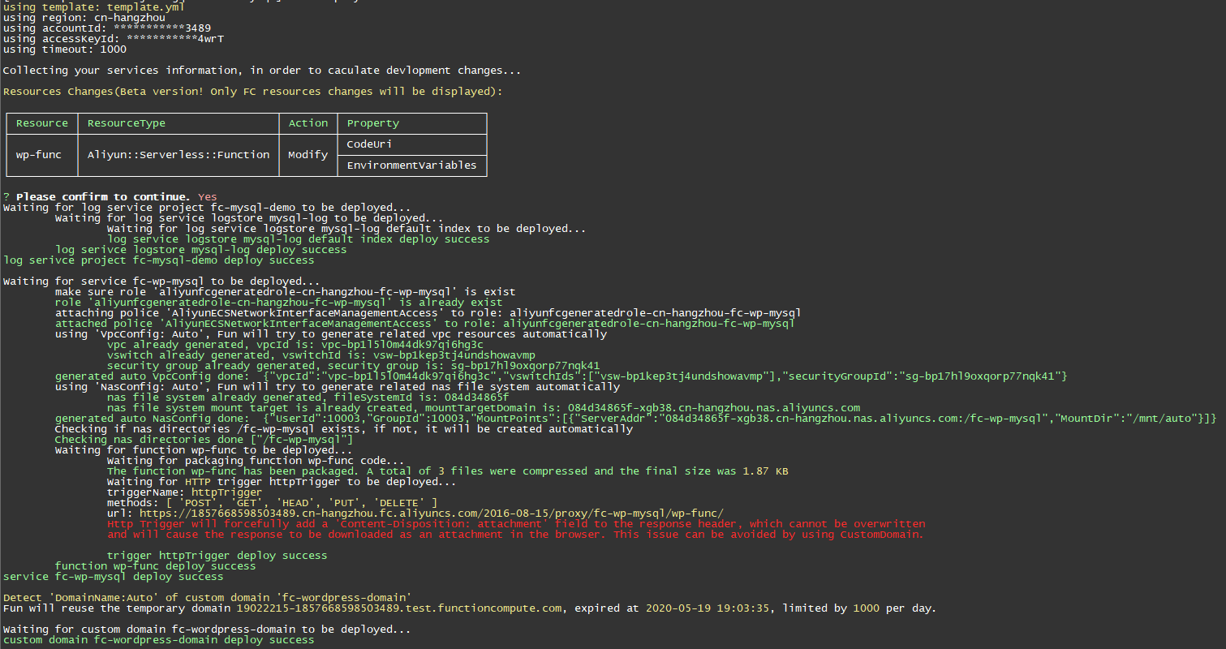Click the EnvironmentVariables property cell
This screenshot has height=649, width=1226.
[x=411, y=165]
